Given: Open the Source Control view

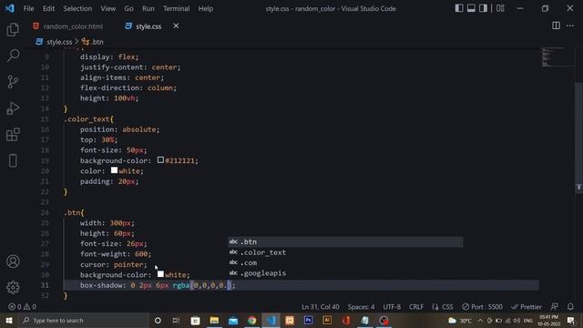Looking at the screenshot, I should (13, 81).
